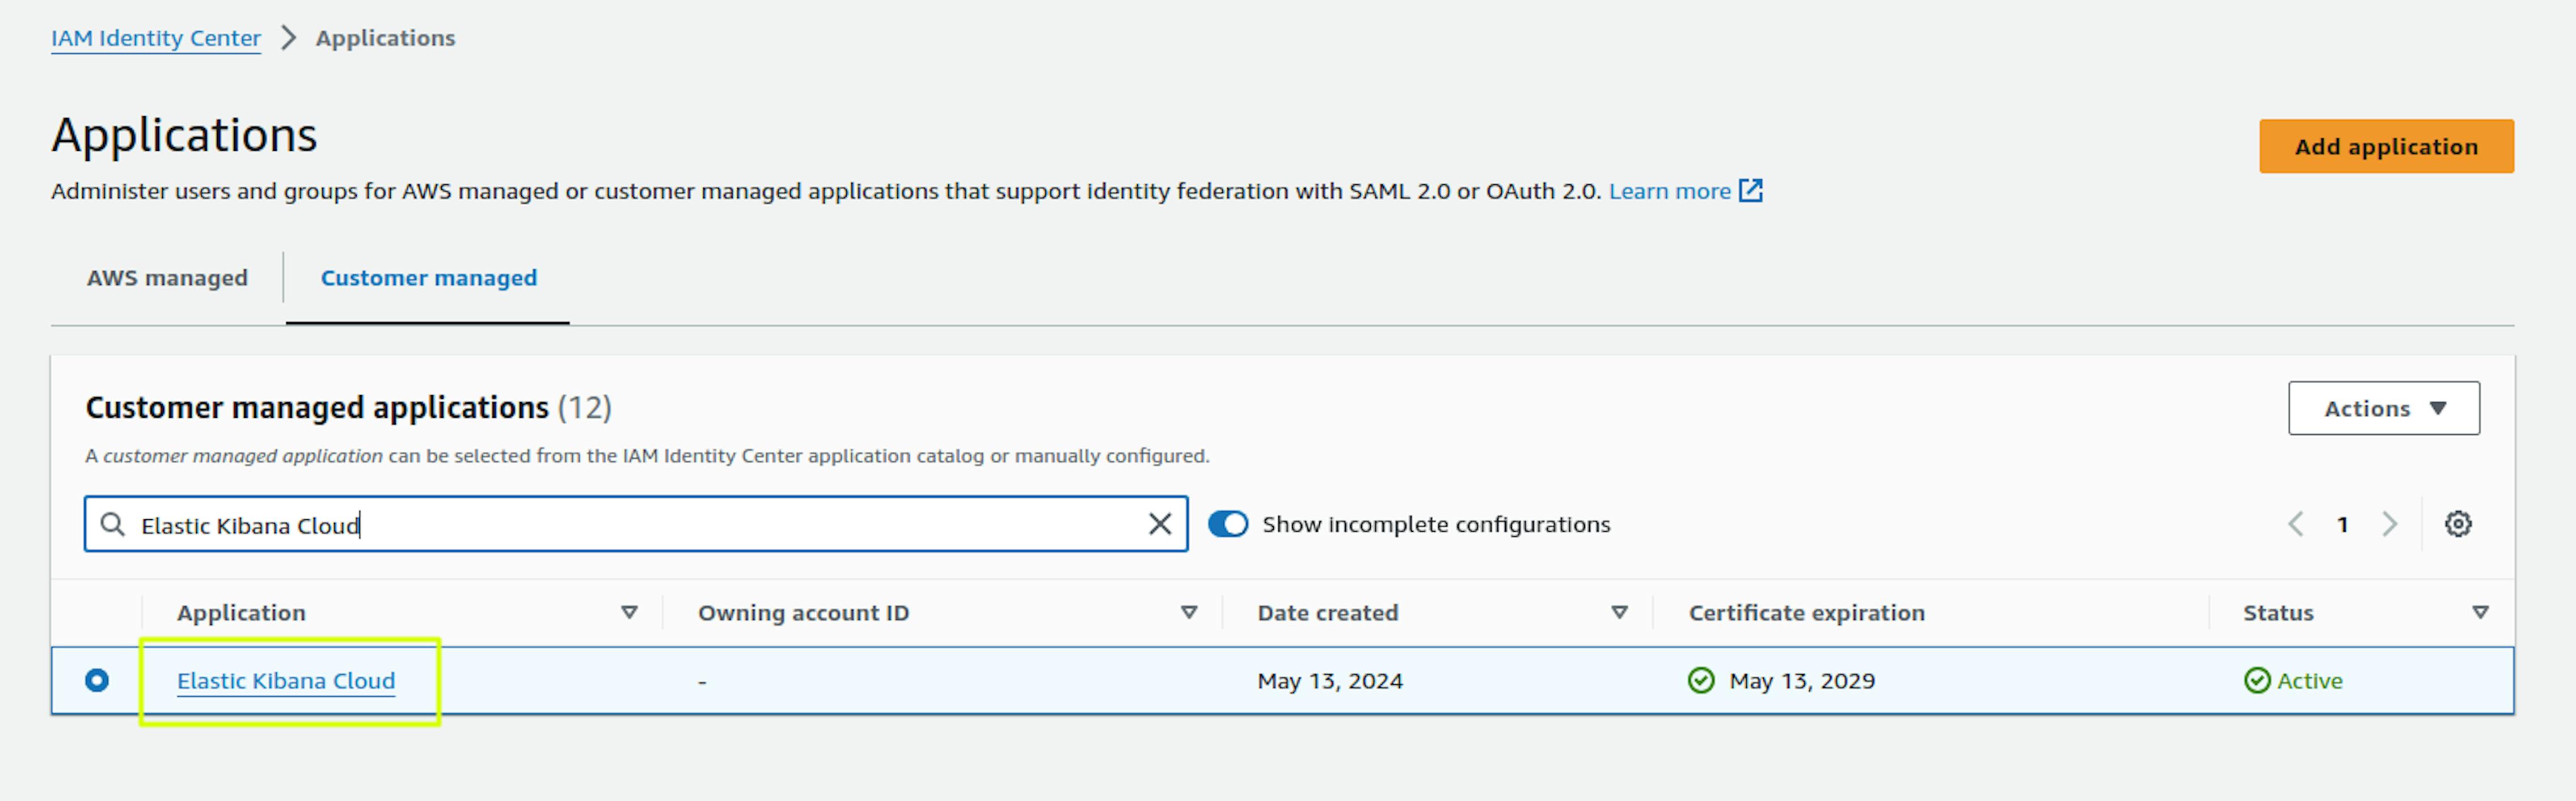Click the Add application button
The image size is (2576, 801).
point(2385,145)
